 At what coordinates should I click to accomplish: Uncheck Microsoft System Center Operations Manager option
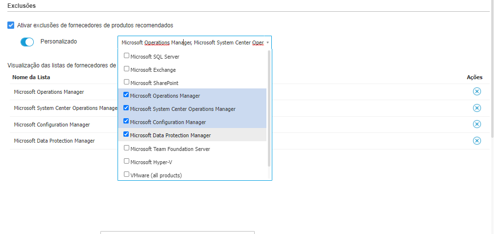pyautogui.click(x=126, y=108)
